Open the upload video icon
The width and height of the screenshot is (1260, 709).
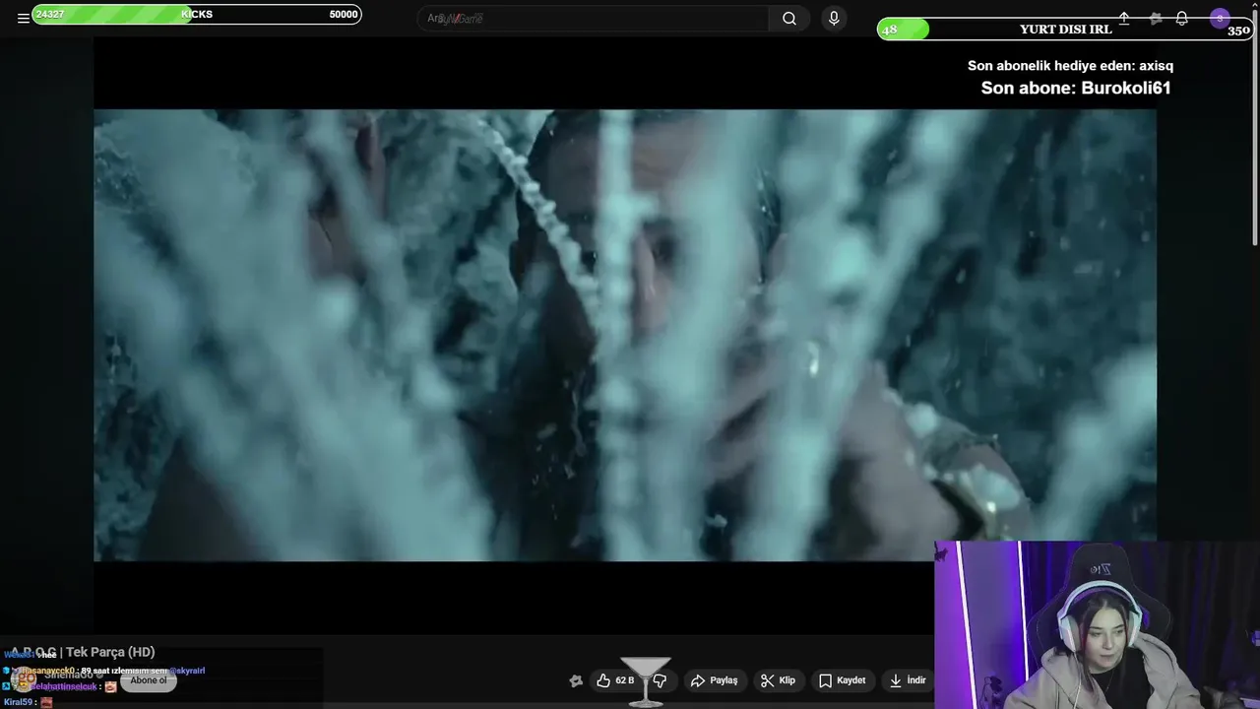coord(1124,19)
